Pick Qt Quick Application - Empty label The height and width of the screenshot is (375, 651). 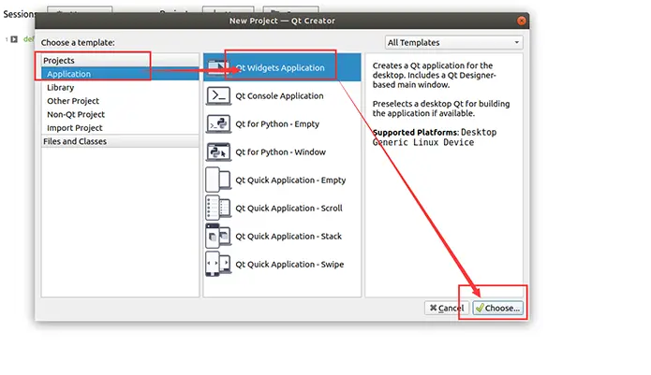tap(290, 180)
